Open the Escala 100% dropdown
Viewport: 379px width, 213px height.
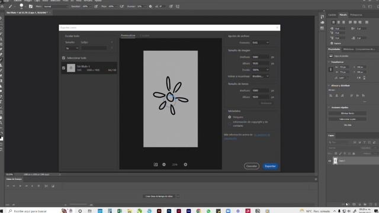pos(261,70)
